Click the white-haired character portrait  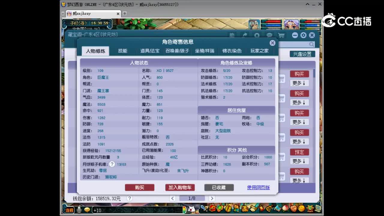291,25
